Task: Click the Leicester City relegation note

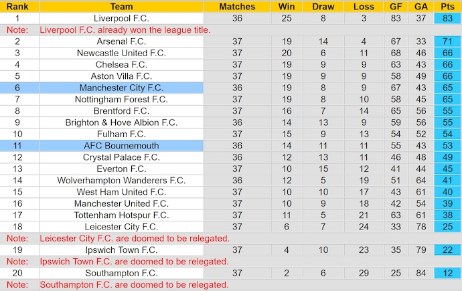Action: [135, 238]
